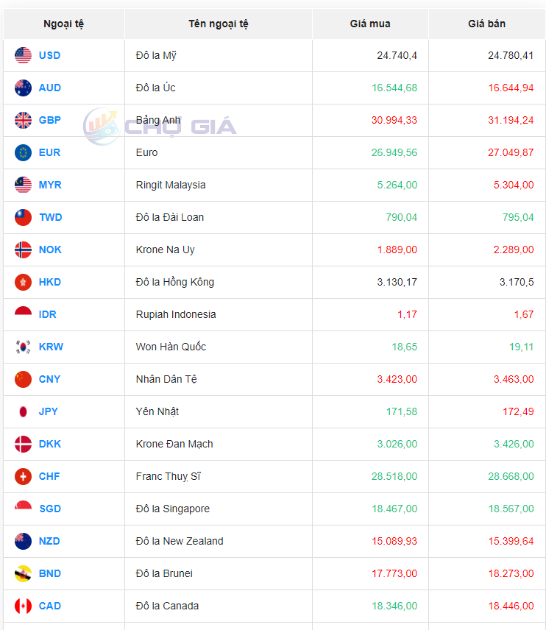Click the European Union flag icon
546x630 pixels.
(23, 152)
